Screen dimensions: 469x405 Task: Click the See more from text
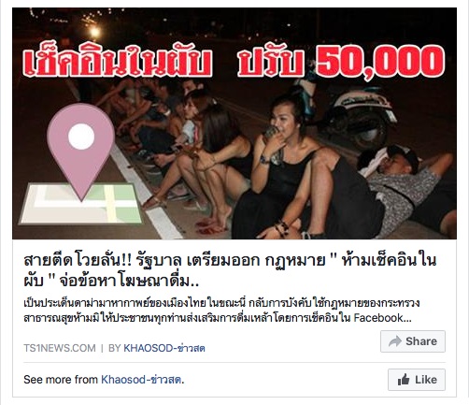click(61, 380)
